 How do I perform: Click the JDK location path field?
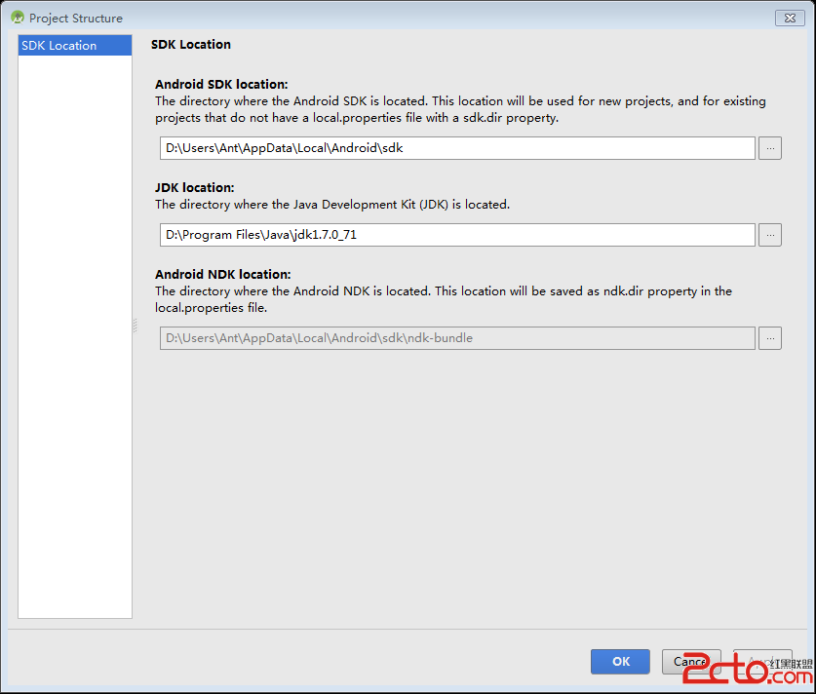(x=457, y=235)
